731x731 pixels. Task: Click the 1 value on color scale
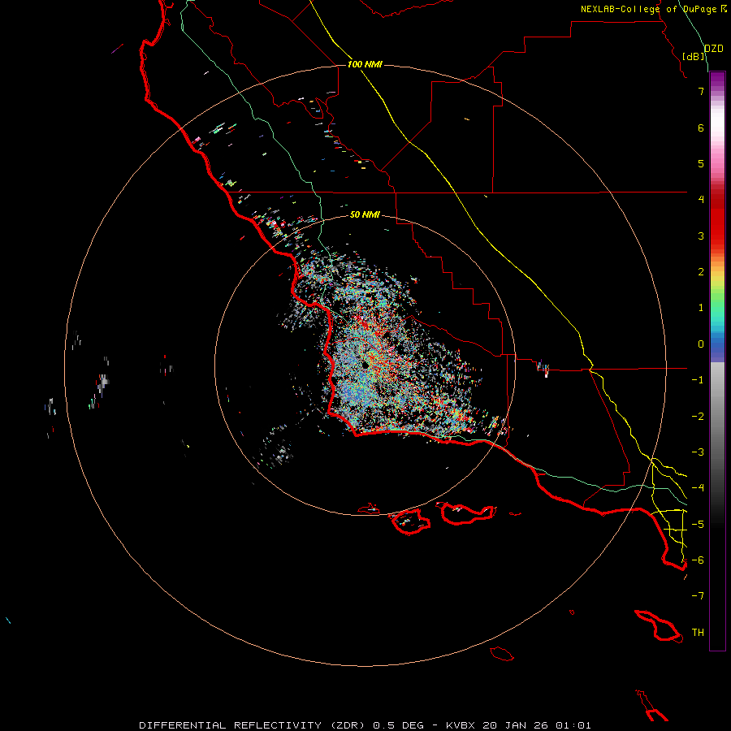(x=701, y=308)
